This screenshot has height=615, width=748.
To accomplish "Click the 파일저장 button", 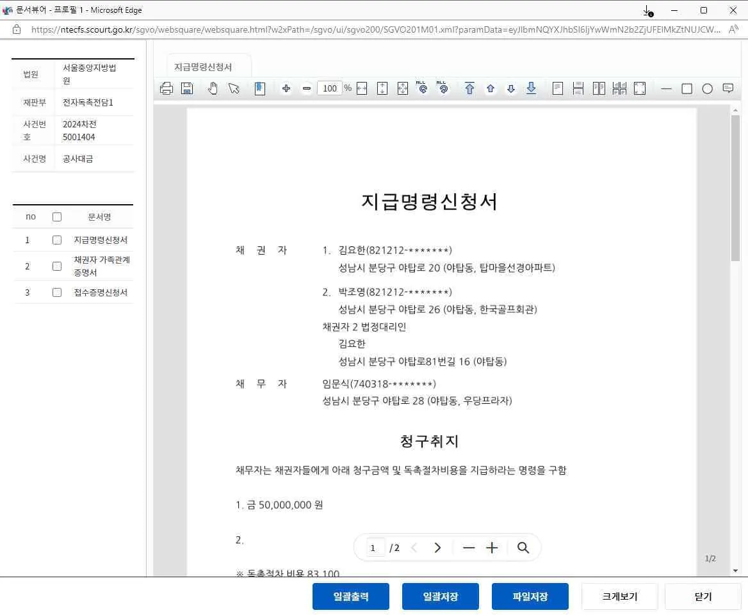I will click(530, 596).
